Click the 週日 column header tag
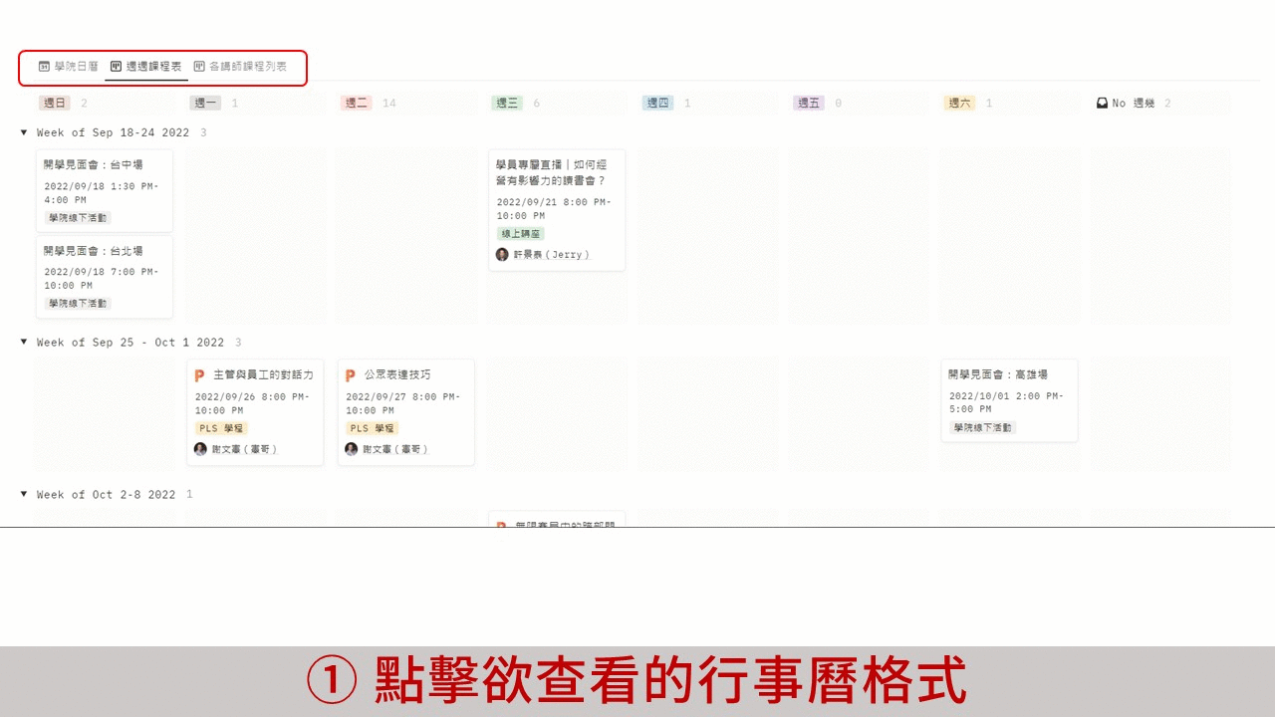The height and width of the screenshot is (717, 1275). 55,103
